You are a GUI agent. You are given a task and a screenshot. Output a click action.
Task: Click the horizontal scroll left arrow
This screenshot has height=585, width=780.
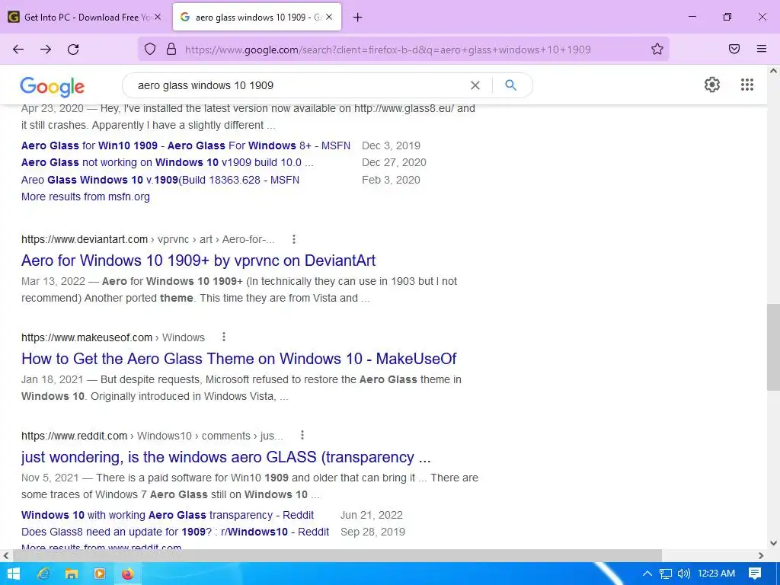click(6, 555)
